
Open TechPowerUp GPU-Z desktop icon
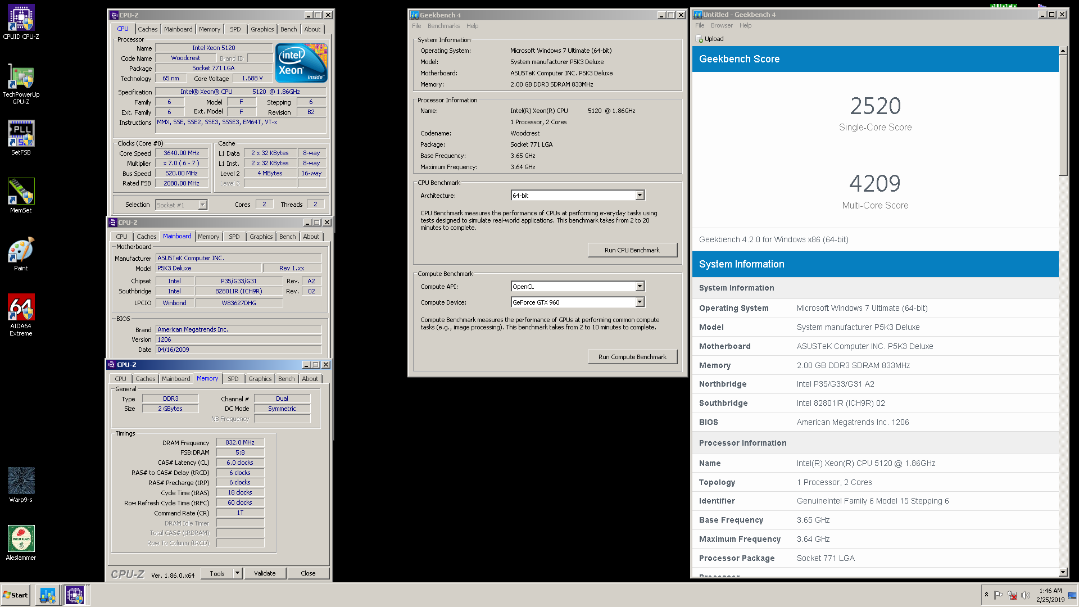[x=21, y=83]
